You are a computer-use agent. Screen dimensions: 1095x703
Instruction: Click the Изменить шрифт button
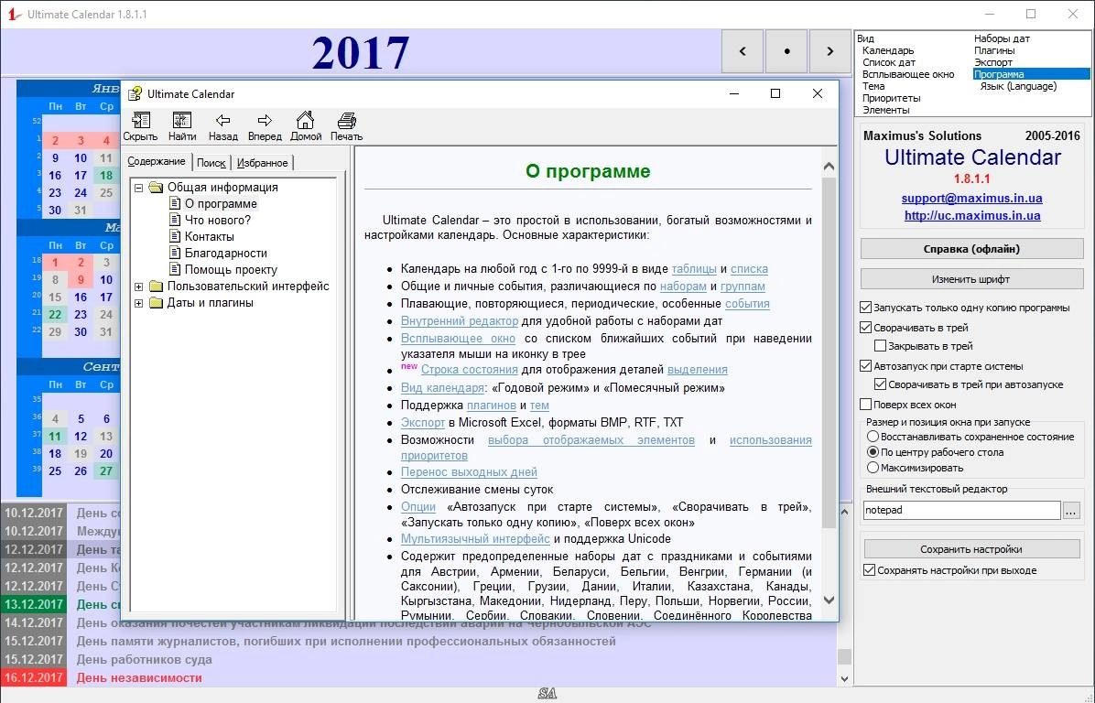(x=971, y=278)
